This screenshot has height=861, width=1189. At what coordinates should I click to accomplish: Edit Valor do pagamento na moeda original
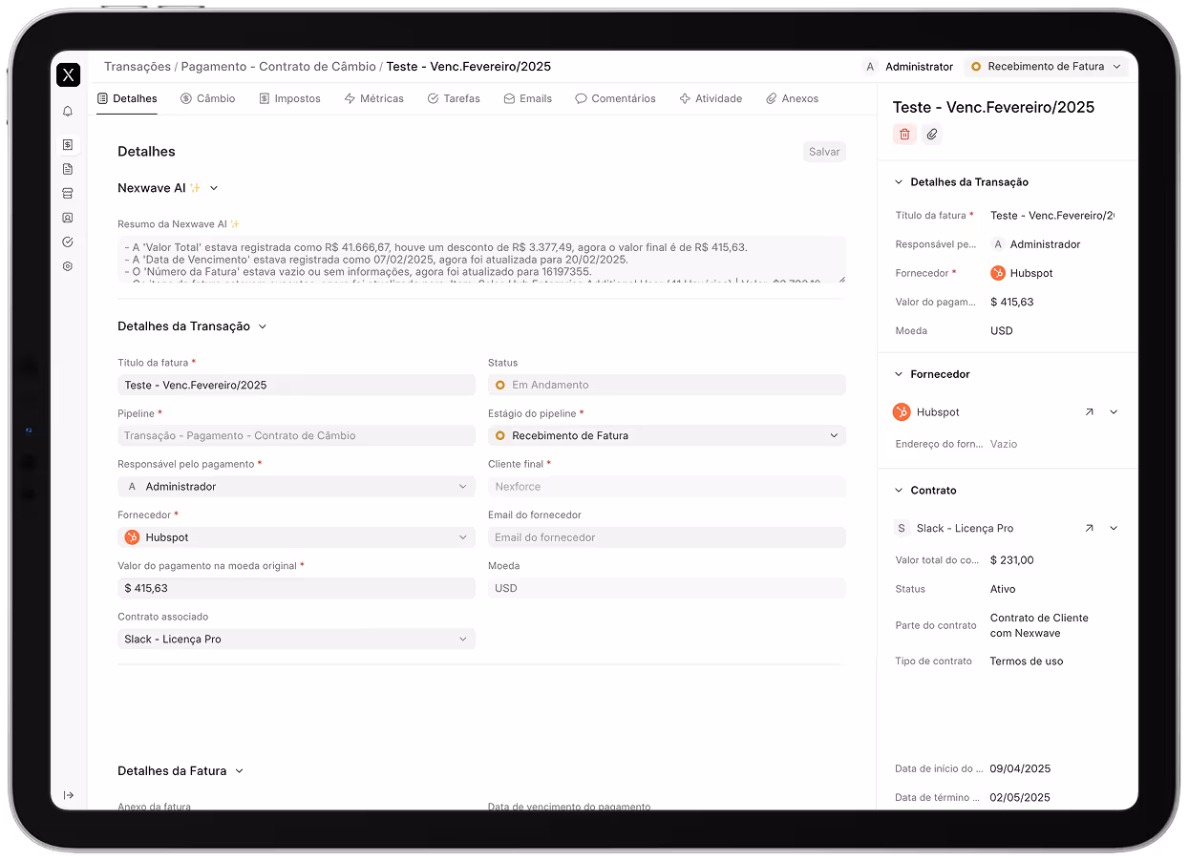click(x=296, y=588)
